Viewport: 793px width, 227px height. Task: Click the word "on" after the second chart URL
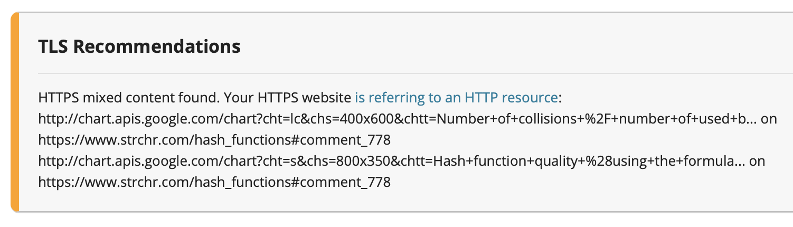point(757,161)
